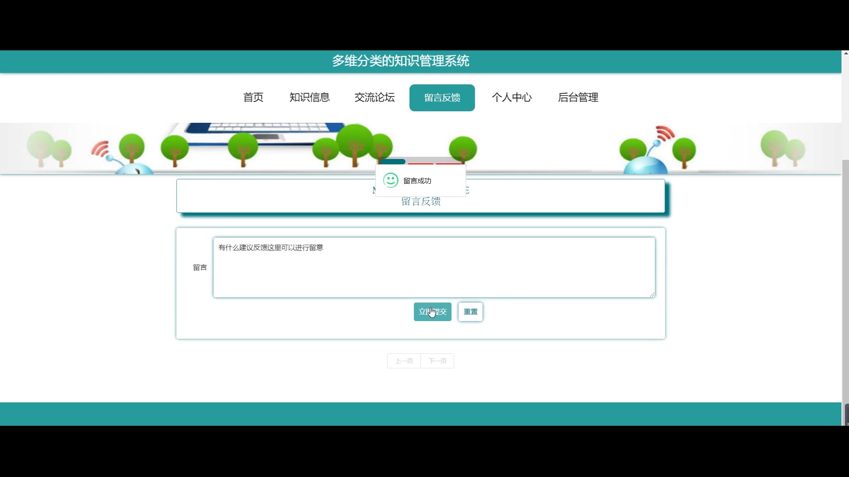Click the textarea resize handle corner

652,295
